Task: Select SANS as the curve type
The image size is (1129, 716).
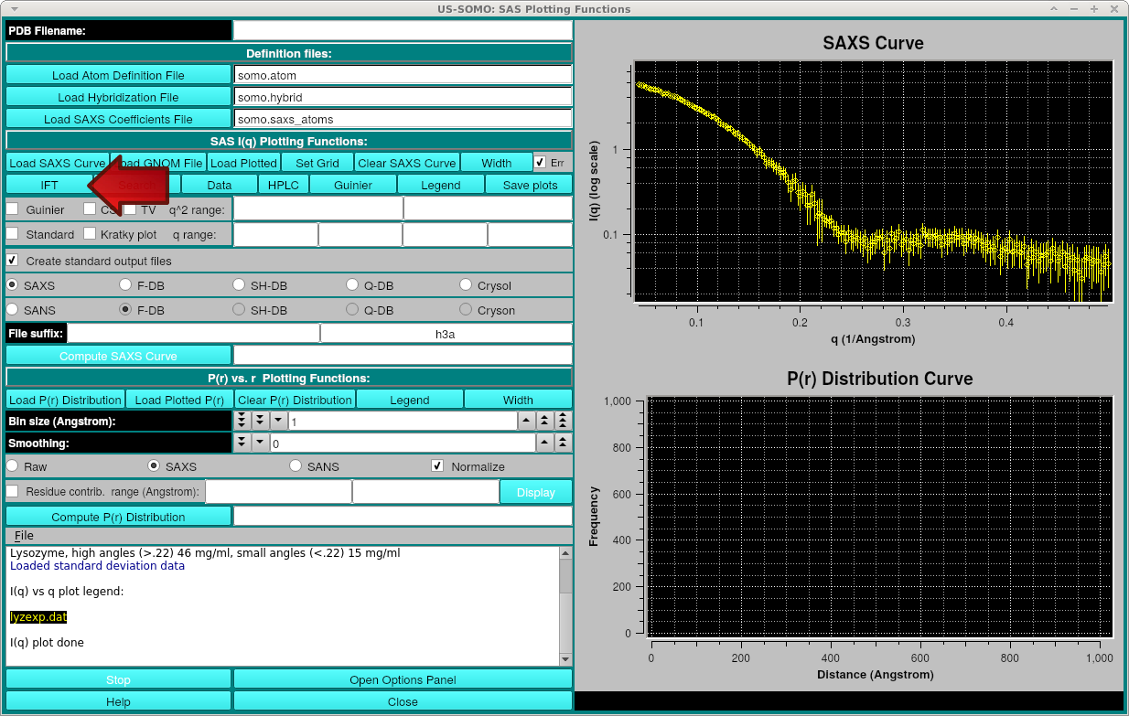Action: coord(12,310)
